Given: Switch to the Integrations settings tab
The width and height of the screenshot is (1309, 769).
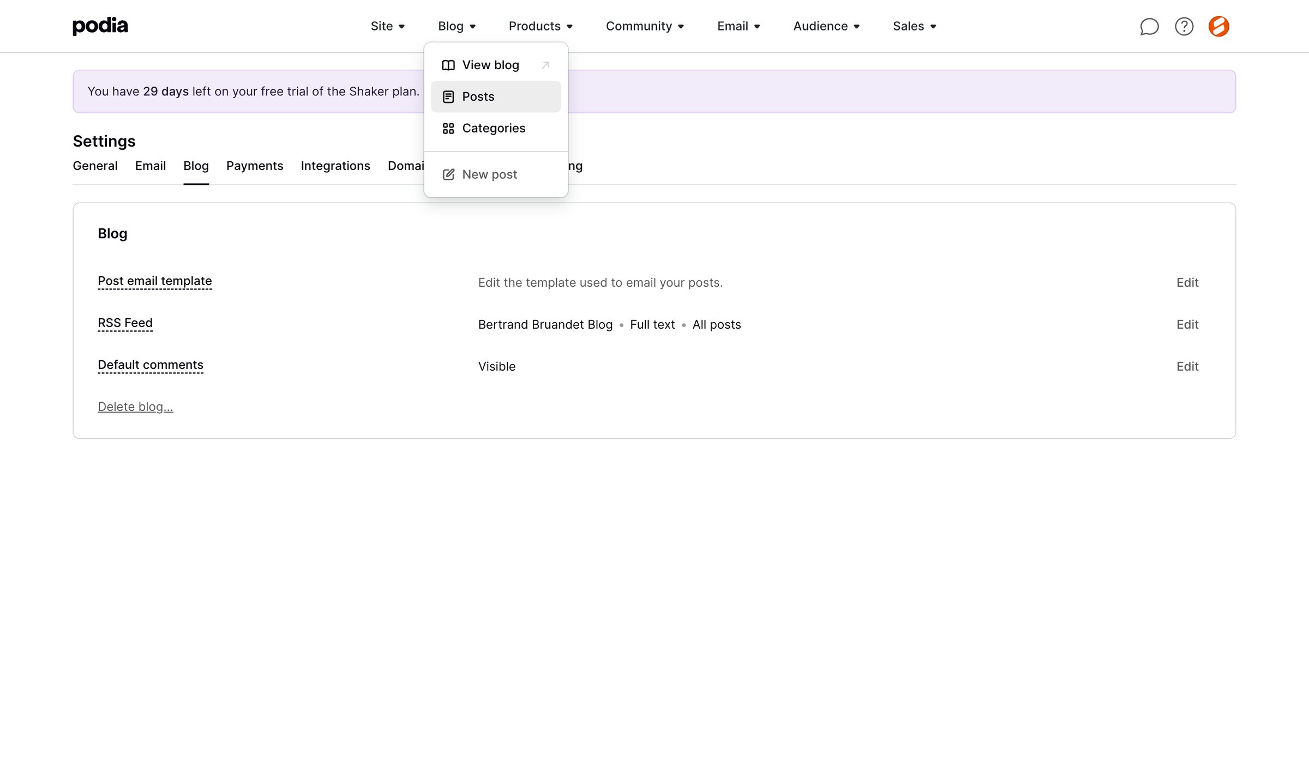Looking at the screenshot, I should 335,166.
